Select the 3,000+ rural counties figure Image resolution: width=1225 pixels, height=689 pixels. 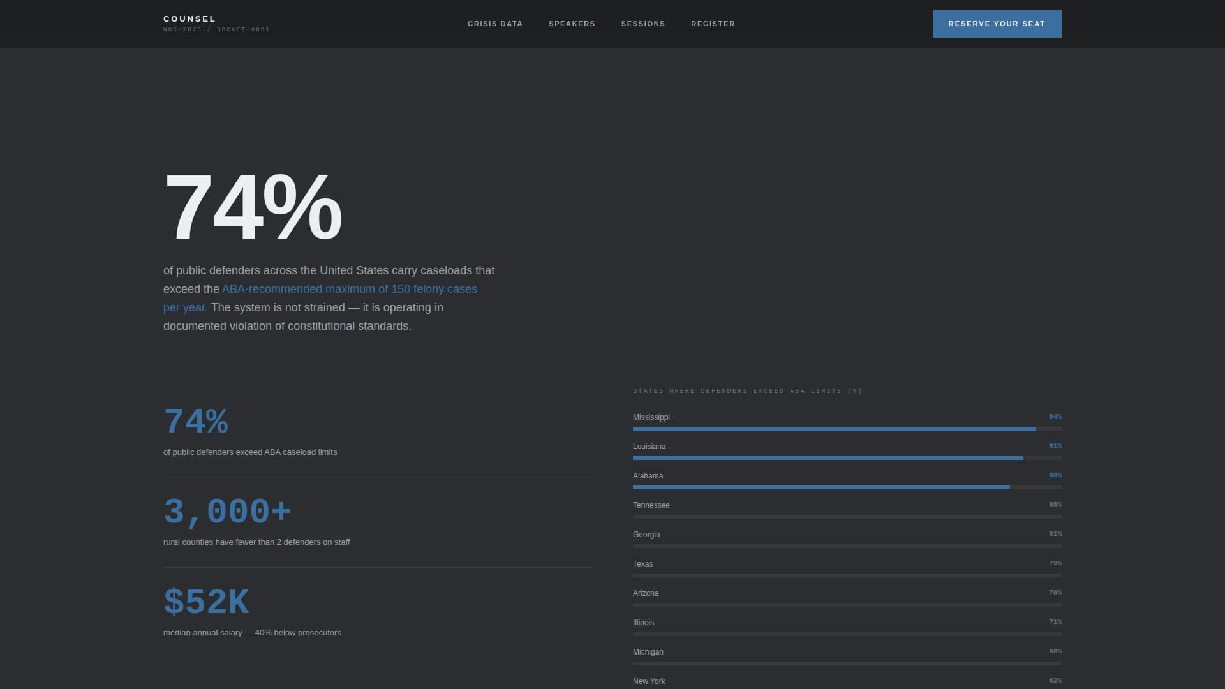(228, 512)
